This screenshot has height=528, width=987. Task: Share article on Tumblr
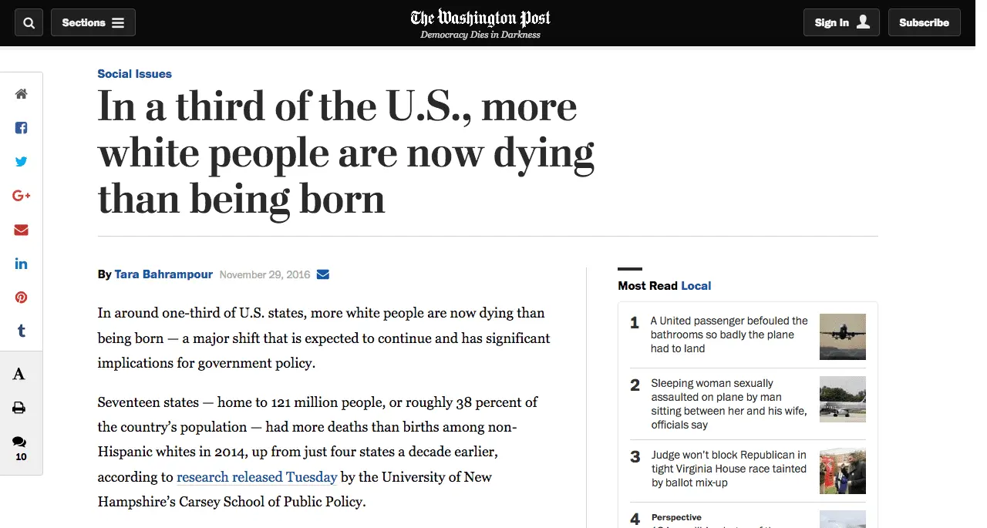pos(21,331)
